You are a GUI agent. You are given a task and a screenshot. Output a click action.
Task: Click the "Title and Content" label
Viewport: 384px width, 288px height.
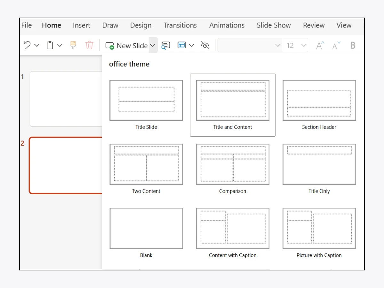233,127
